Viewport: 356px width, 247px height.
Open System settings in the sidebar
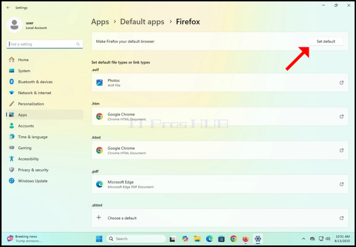45,71
